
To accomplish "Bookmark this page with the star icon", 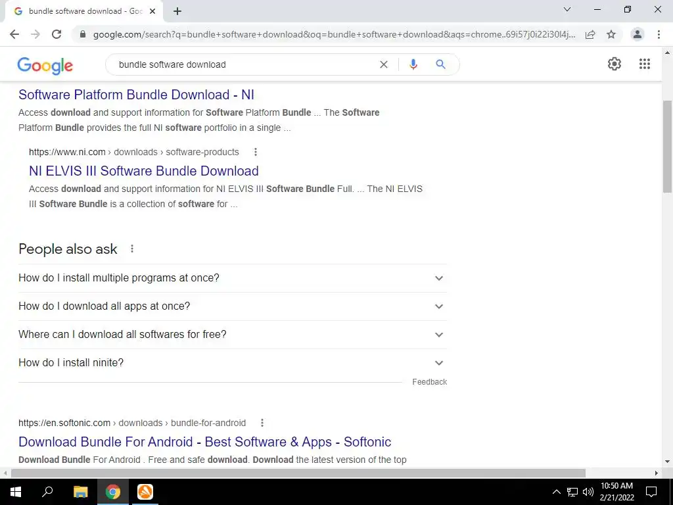I will click(611, 34).
